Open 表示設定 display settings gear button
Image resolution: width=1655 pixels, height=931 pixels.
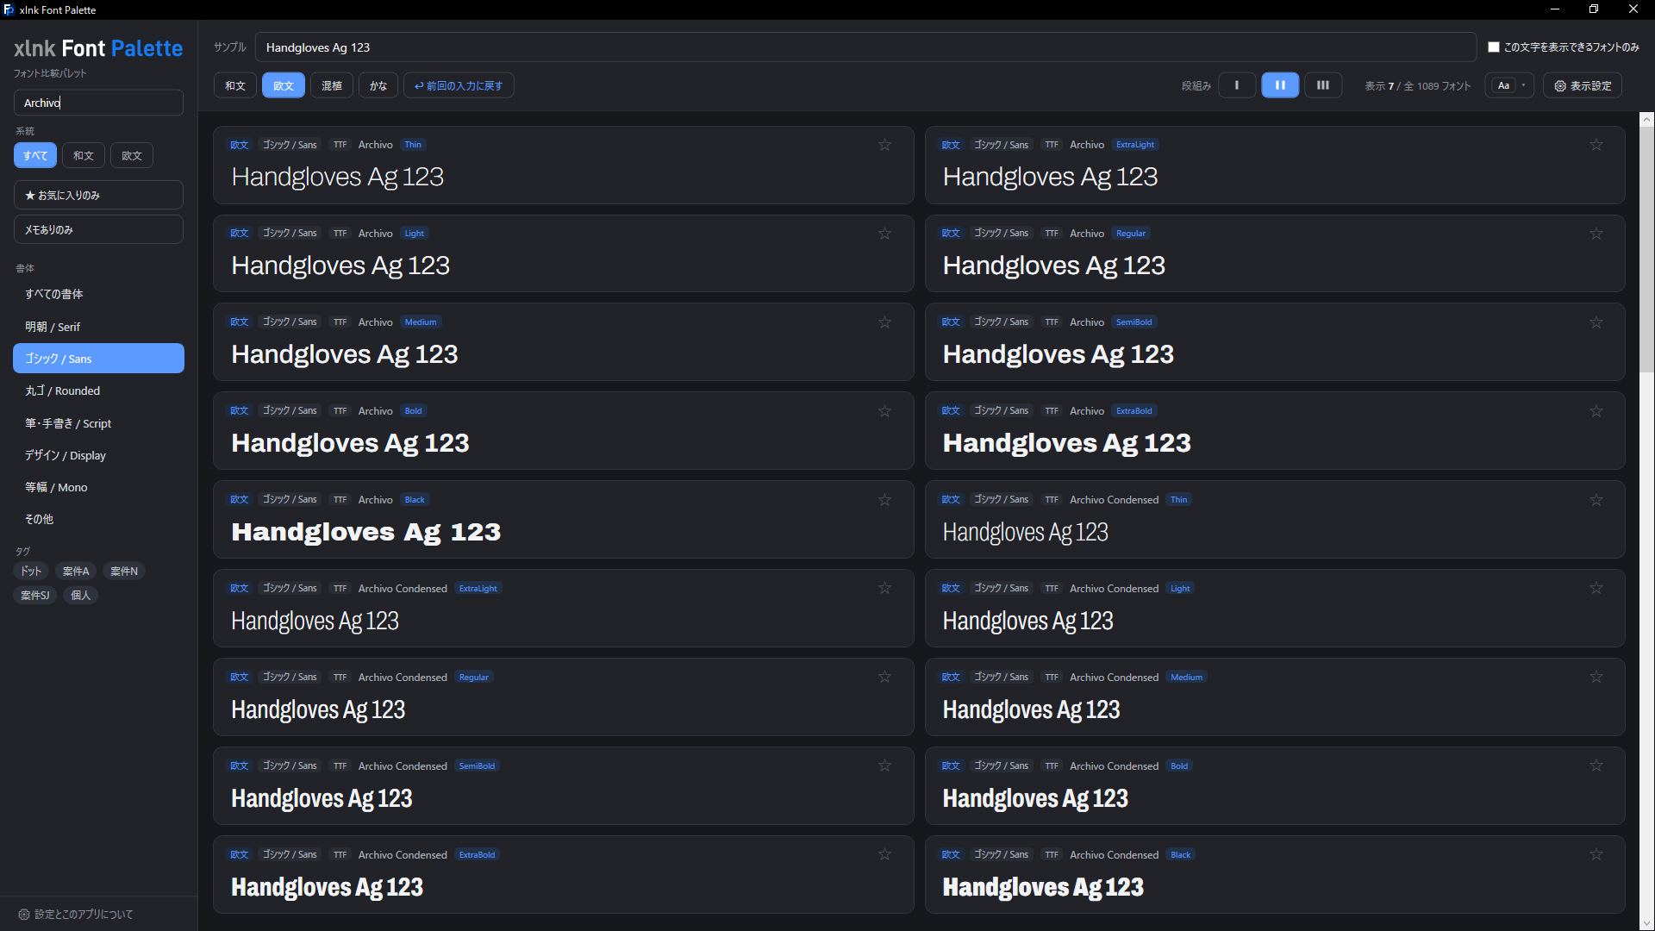click(x=1583, y=85)
